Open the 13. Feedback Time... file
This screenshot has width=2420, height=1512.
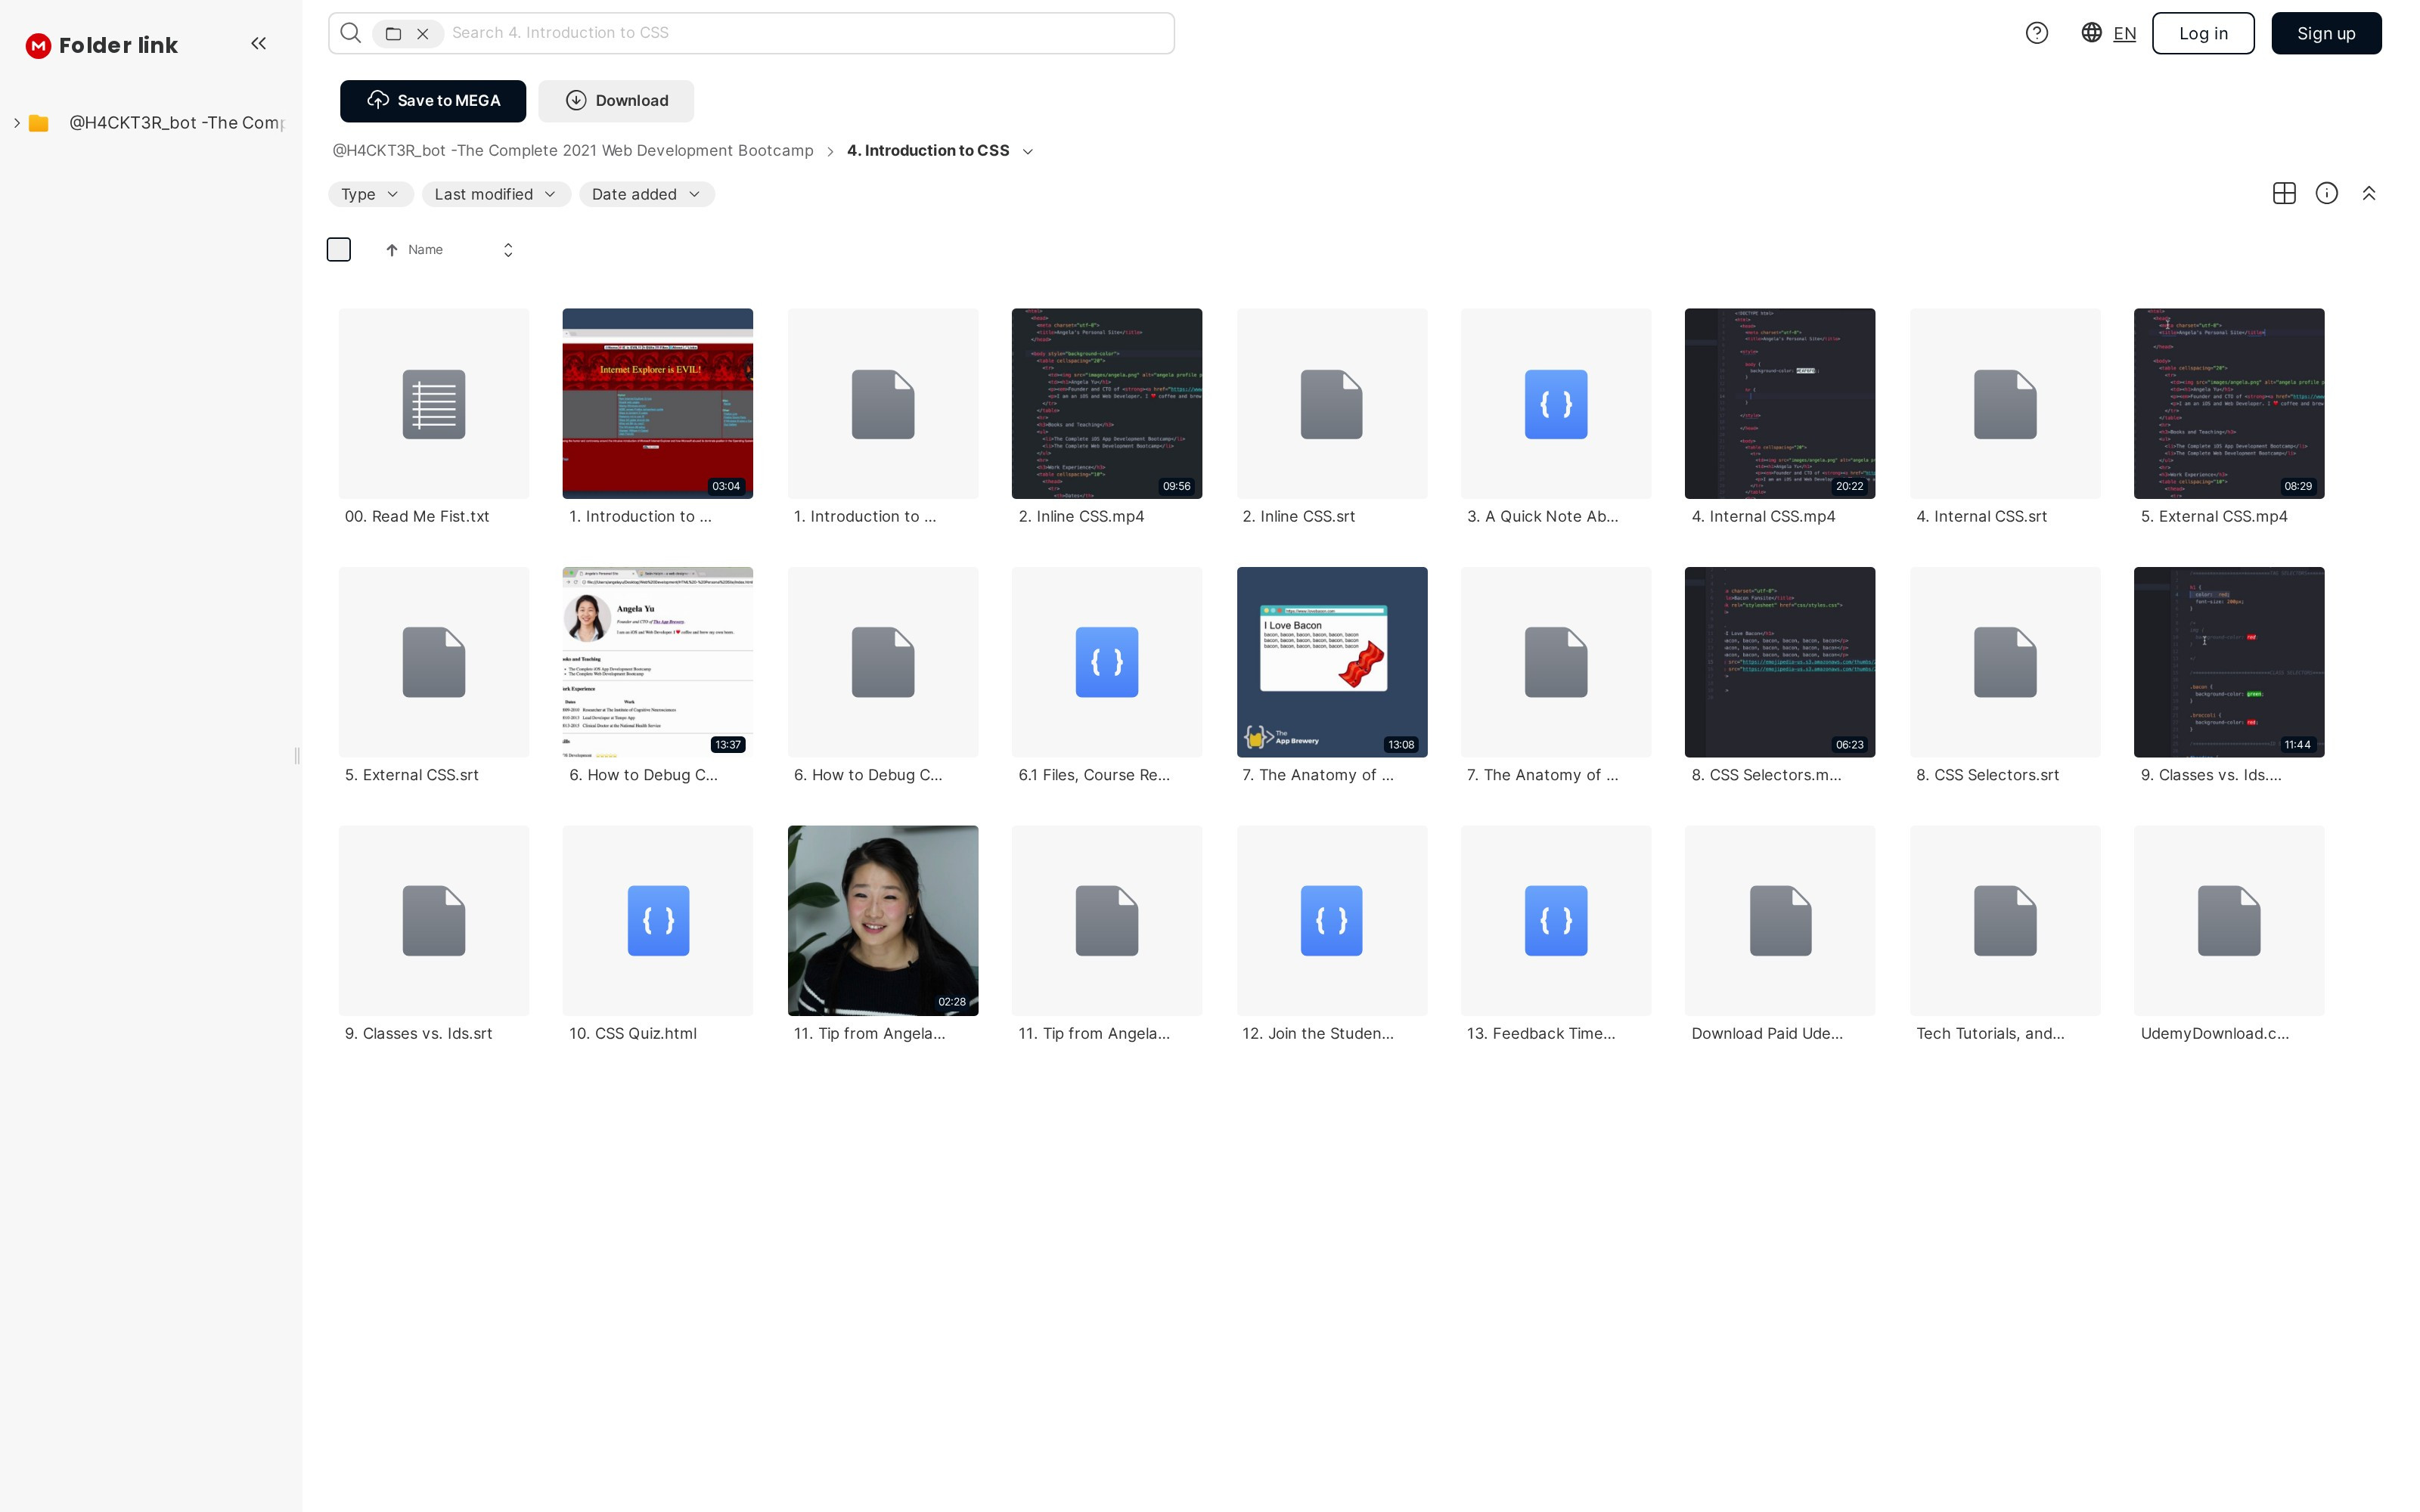[x=1556, y=920]
